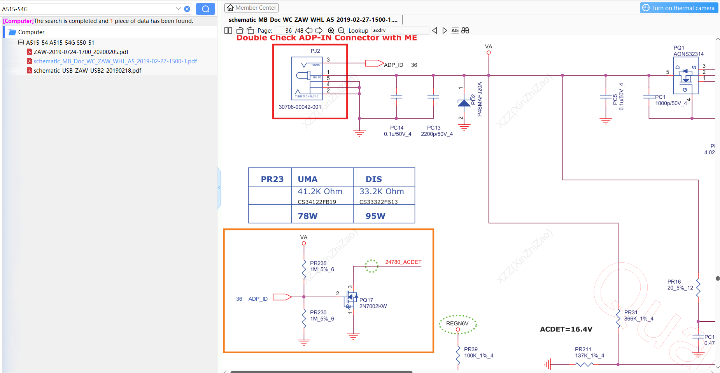Screen dimensions: 720x373
Task: Jump to previous lookup result
Action: 434,30
